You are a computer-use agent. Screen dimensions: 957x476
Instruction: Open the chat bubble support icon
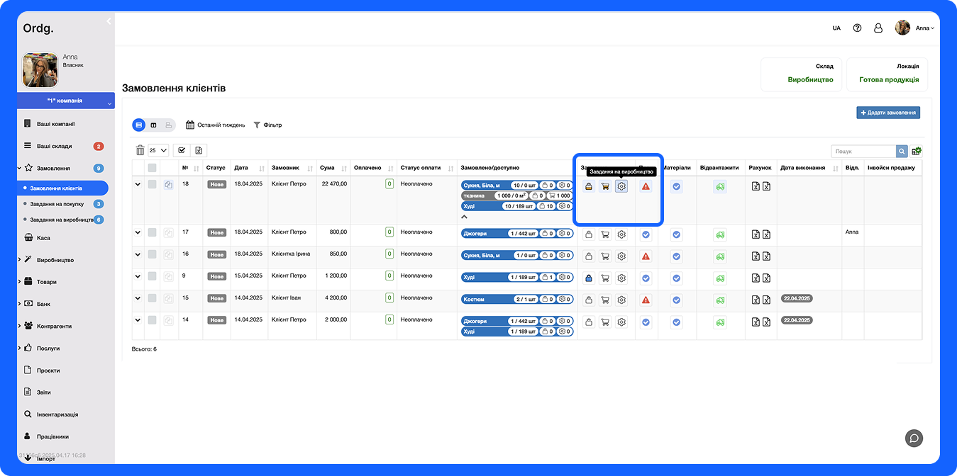coord(914,438)
